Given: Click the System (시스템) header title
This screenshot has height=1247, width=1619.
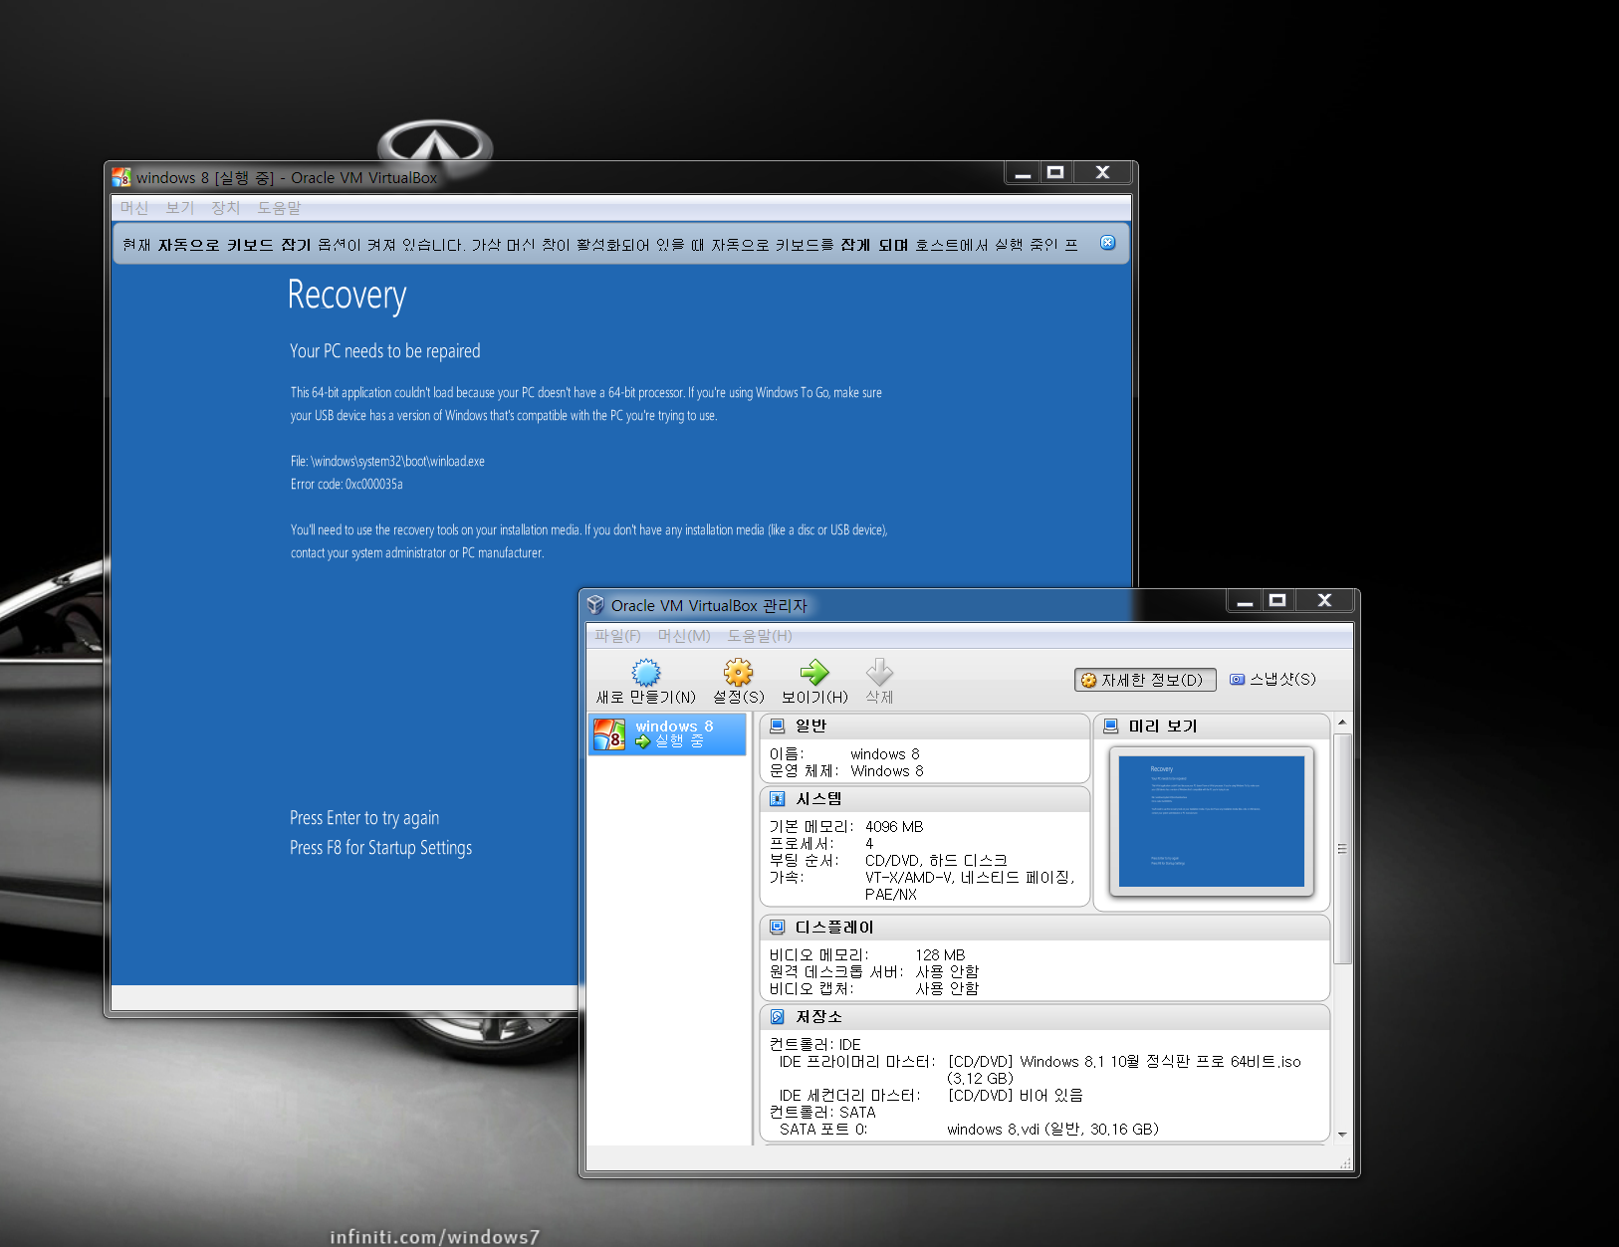Looking at the screenshot, I should (818, 799).
